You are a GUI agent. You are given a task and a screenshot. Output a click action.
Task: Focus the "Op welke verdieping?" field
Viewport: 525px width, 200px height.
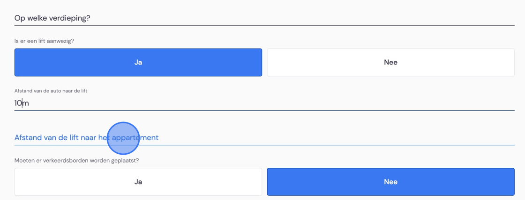click(264, 18)
